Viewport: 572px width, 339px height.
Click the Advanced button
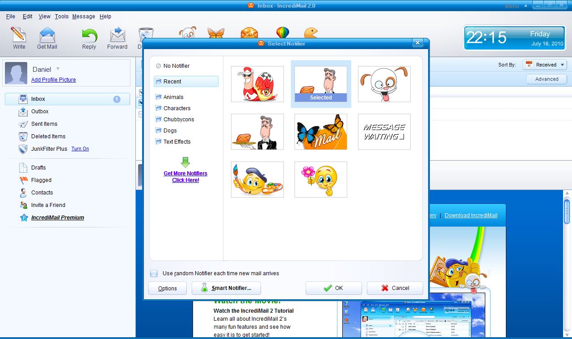[547, 79]
